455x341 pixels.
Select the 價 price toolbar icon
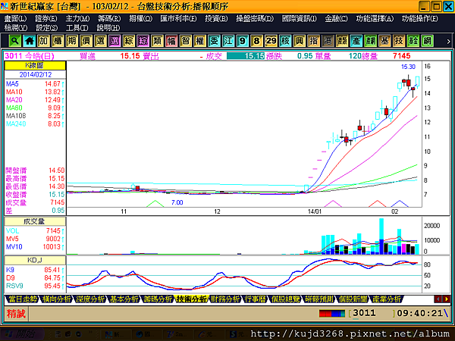click(x=86, y=41)
